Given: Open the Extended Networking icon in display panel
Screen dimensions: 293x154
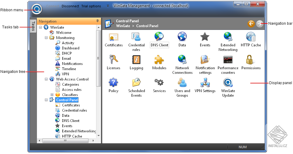Looking at the screenshot, I should pyautogui.click(x=228, y=37).
